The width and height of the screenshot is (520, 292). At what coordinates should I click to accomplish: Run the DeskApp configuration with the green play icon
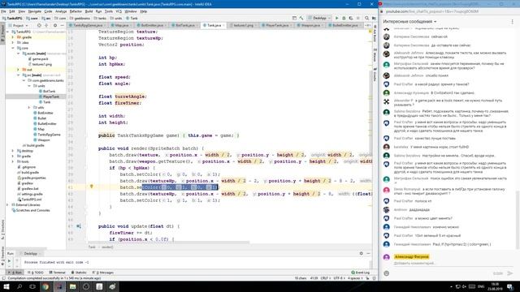tap(337, 18)
